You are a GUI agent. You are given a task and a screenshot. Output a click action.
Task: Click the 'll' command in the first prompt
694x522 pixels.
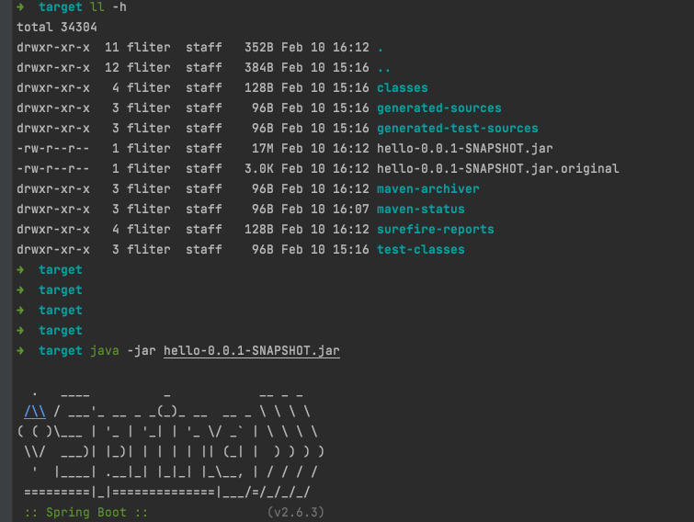97,7
